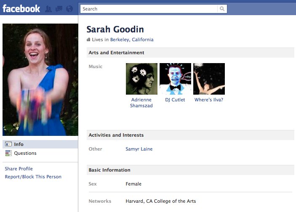Open the friend requests icon
Image resolution: width=296 pixels, height=212 pixels.
pos(48,8)
